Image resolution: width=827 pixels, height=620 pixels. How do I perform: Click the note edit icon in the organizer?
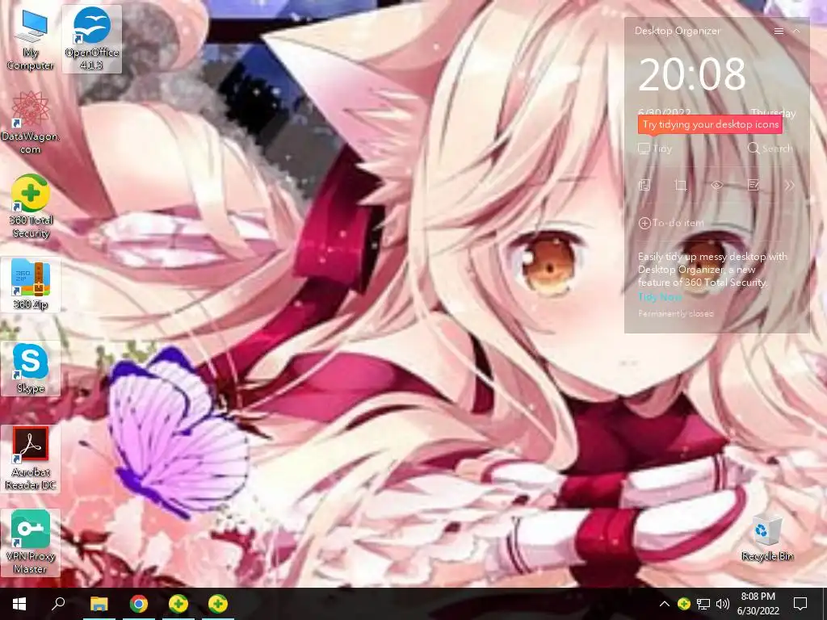[754, 185]
